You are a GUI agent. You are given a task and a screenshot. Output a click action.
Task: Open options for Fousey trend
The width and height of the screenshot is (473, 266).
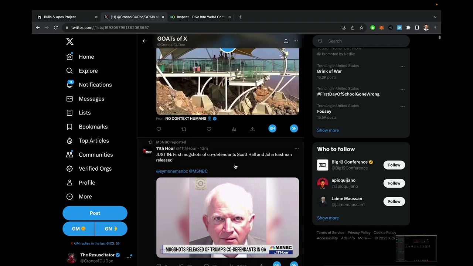click(402, 107)
